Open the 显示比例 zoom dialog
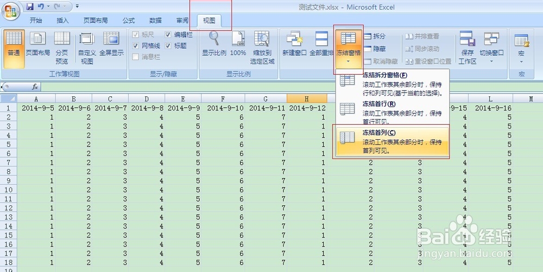The image size is (543, 272). [x=214, y=44]
